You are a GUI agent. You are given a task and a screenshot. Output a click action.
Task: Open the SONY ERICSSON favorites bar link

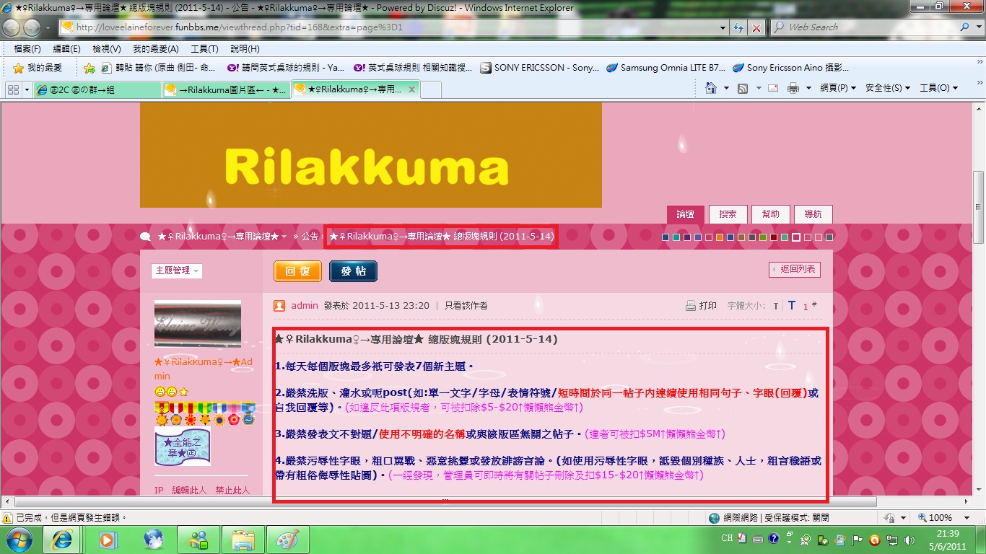[x=539, y=68]
